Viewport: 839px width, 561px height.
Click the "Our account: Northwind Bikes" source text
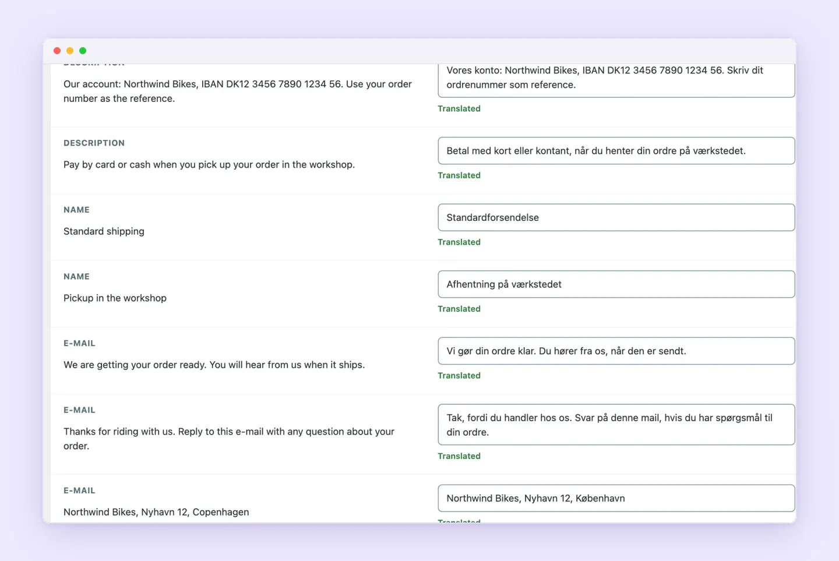238,91
